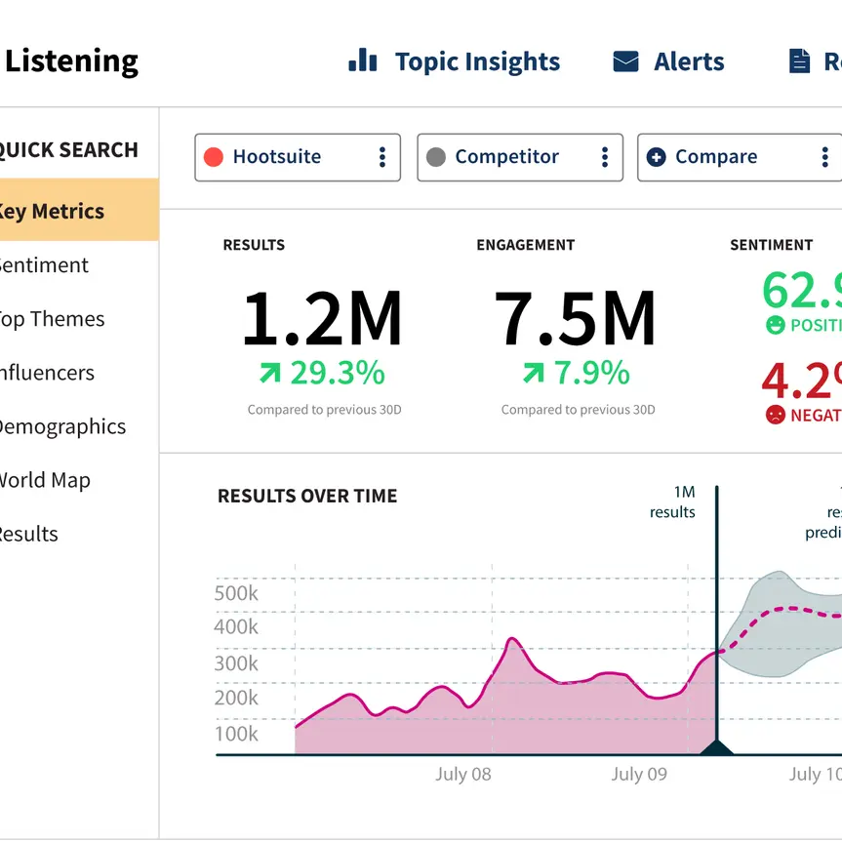This screenshot has height=842, width=842.
Task: Select Influencers in the sidebar
Action: [x=47, y=372]
